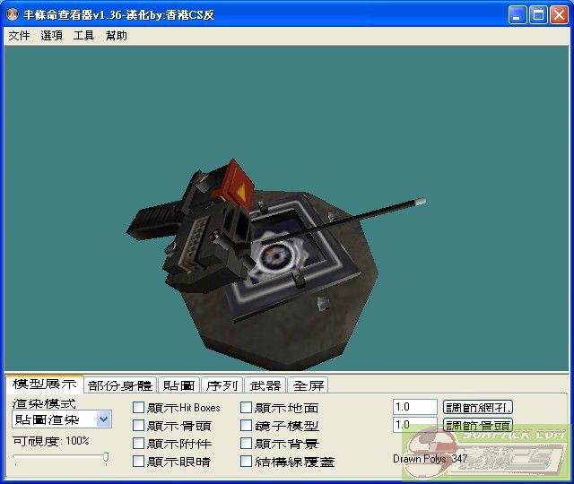
Task: Click the mesh scale input field
Action: tap(415, 407)
